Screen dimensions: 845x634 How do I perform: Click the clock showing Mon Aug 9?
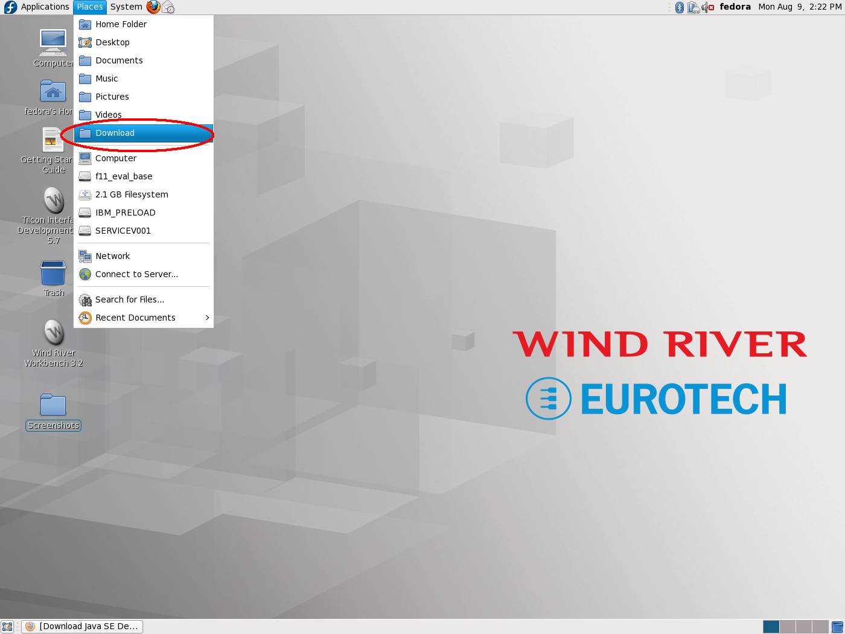(800, 7)
